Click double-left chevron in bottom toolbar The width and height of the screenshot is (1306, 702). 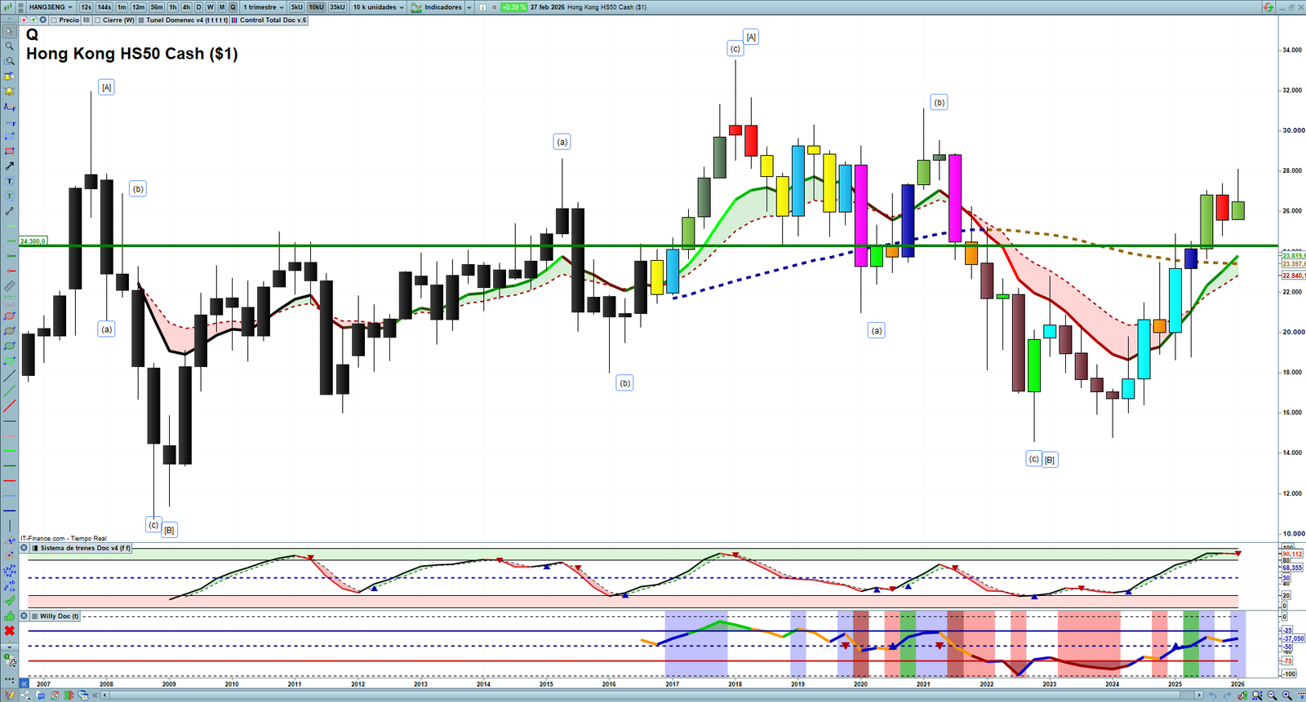coord(96,695)
